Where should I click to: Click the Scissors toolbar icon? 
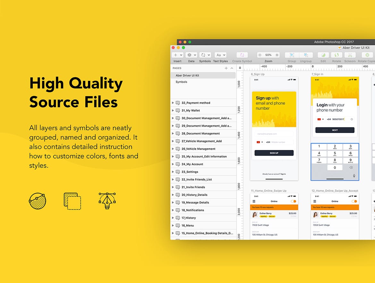(x=350, y=55)
